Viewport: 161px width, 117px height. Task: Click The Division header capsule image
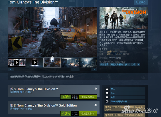point(124,18)
